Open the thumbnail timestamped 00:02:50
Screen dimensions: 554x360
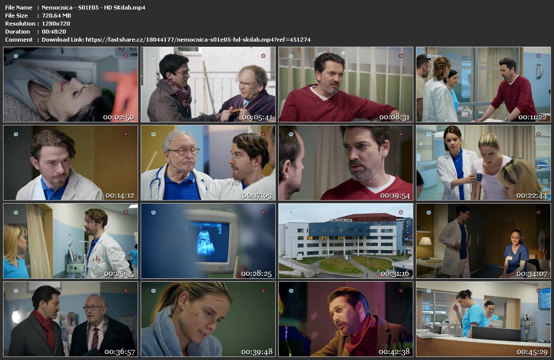(71, 85)
